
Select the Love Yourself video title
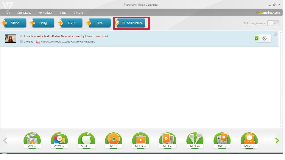point(66,36)
